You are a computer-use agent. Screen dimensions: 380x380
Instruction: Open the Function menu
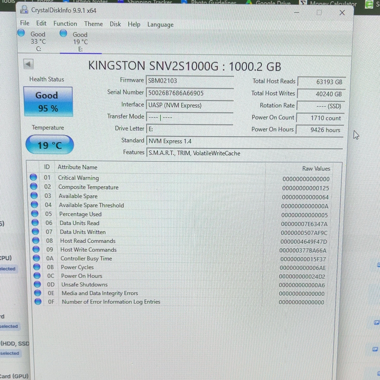65,24
